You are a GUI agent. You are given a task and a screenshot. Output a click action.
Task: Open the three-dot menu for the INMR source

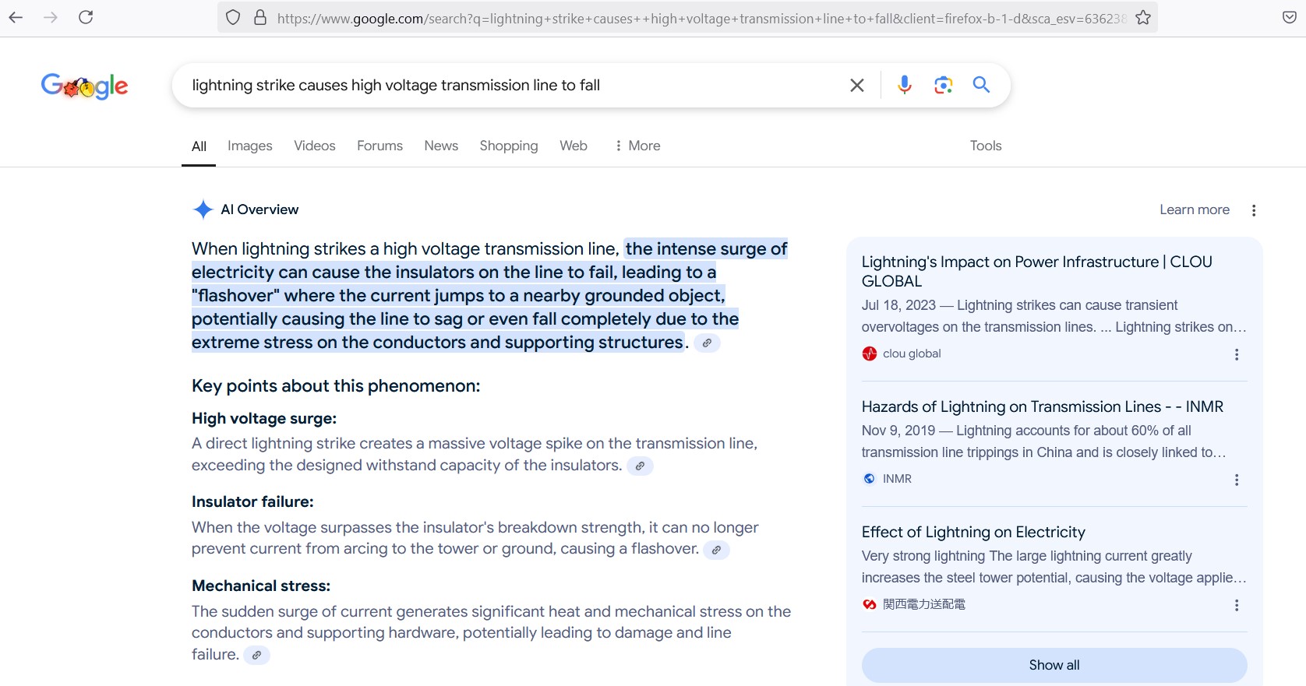tap(1236, 480)
